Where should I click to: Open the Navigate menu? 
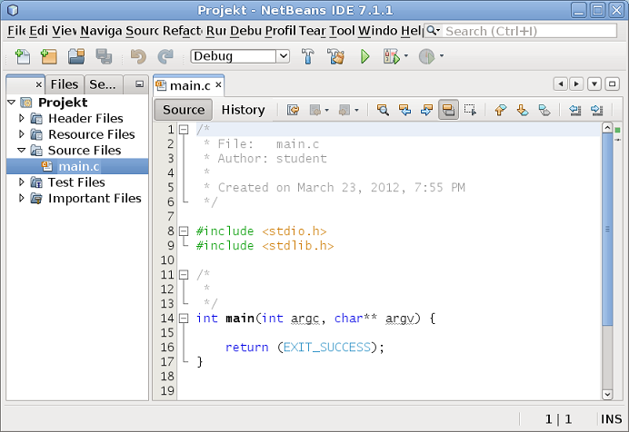(101, 31)
